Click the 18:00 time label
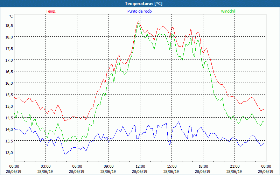Viewport: 280px width, 175px height. (203, 167)
